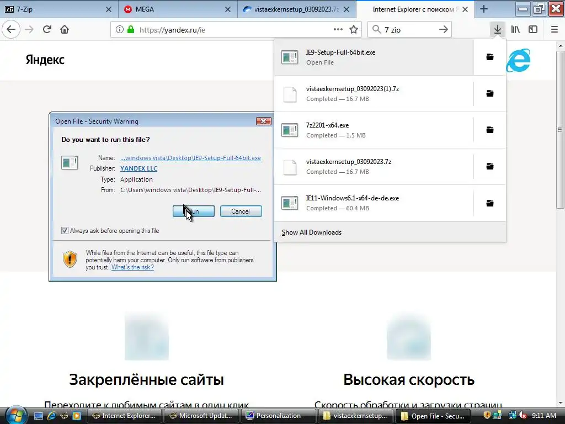
Task: Click Show All Downloads
Action: click(312, 232)
